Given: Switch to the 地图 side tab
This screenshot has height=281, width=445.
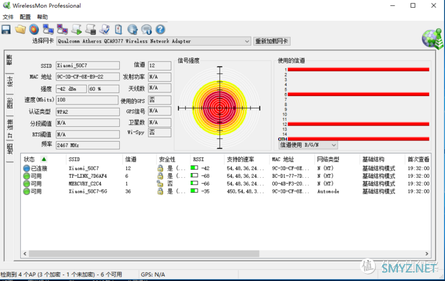Looking at the screenshot, I should pyautogui.click(x=9, y=149).
